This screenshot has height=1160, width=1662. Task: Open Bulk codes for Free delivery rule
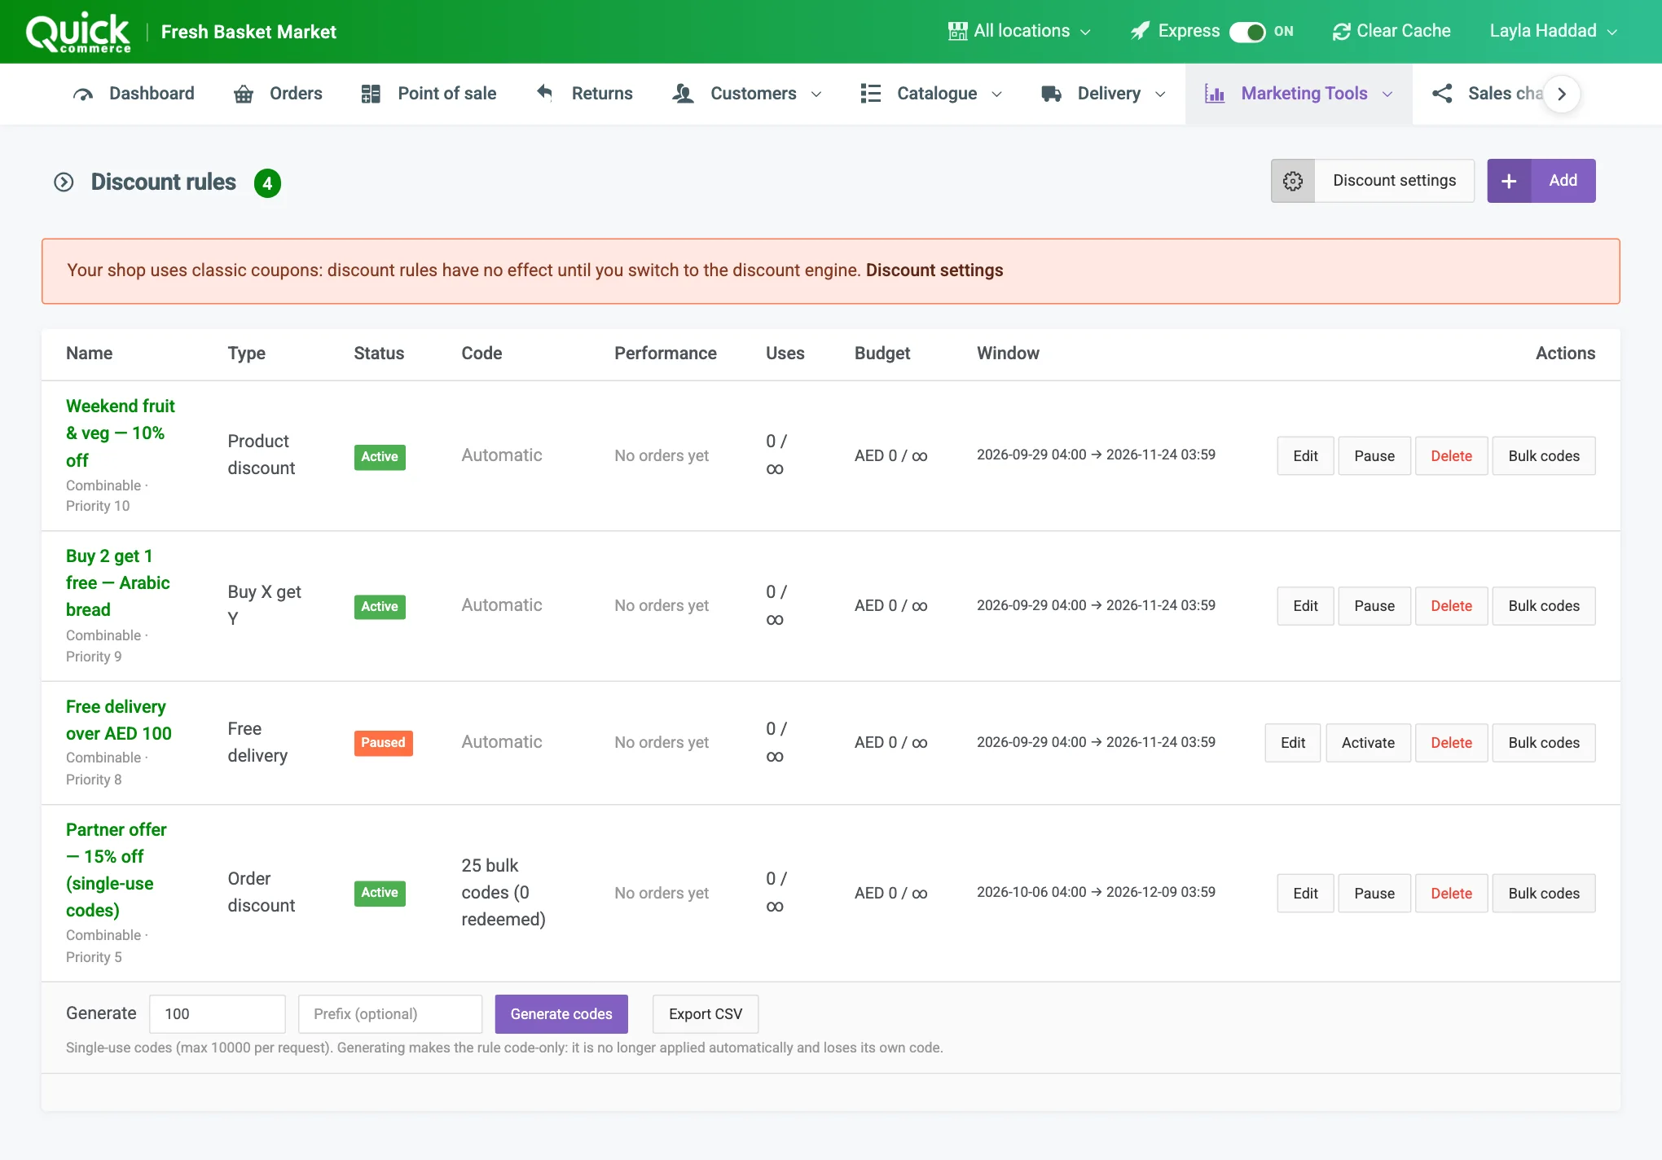point(1543,743)
